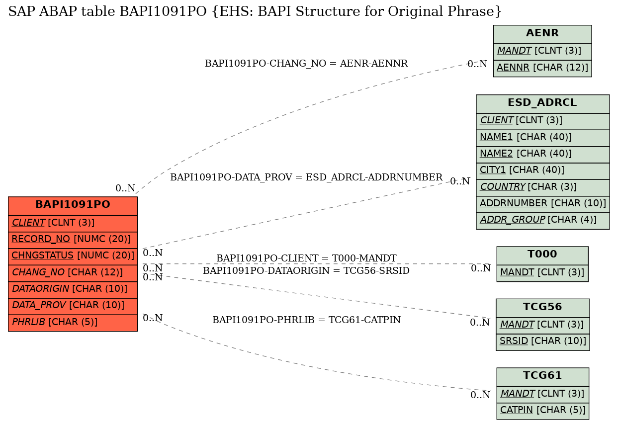Screen dimensions: 617x425
Task: Select AENNR field in AENR table
Action: pyautogui.click(x=542, y=68)
